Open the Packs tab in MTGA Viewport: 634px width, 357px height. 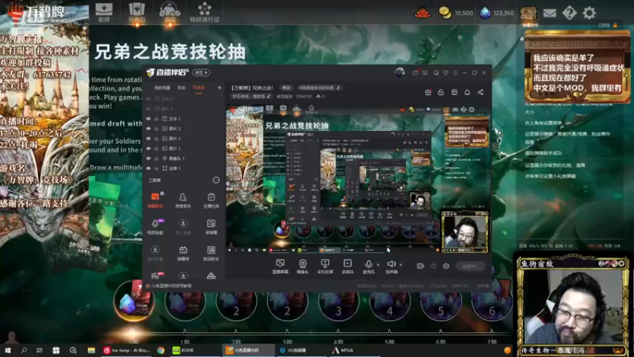tap(136, 12)
